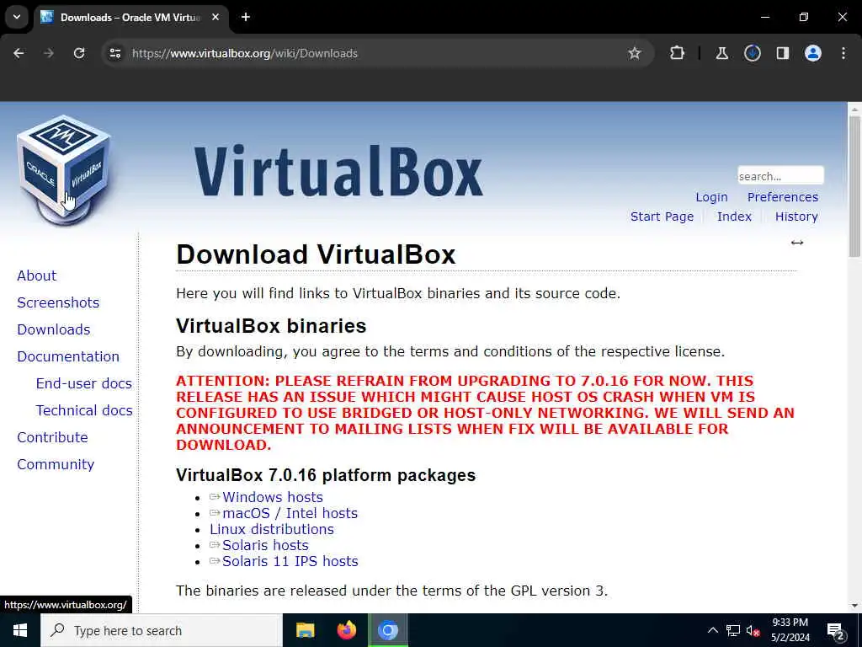Open the Chrome three-dot menu

(x=843, y=53)
